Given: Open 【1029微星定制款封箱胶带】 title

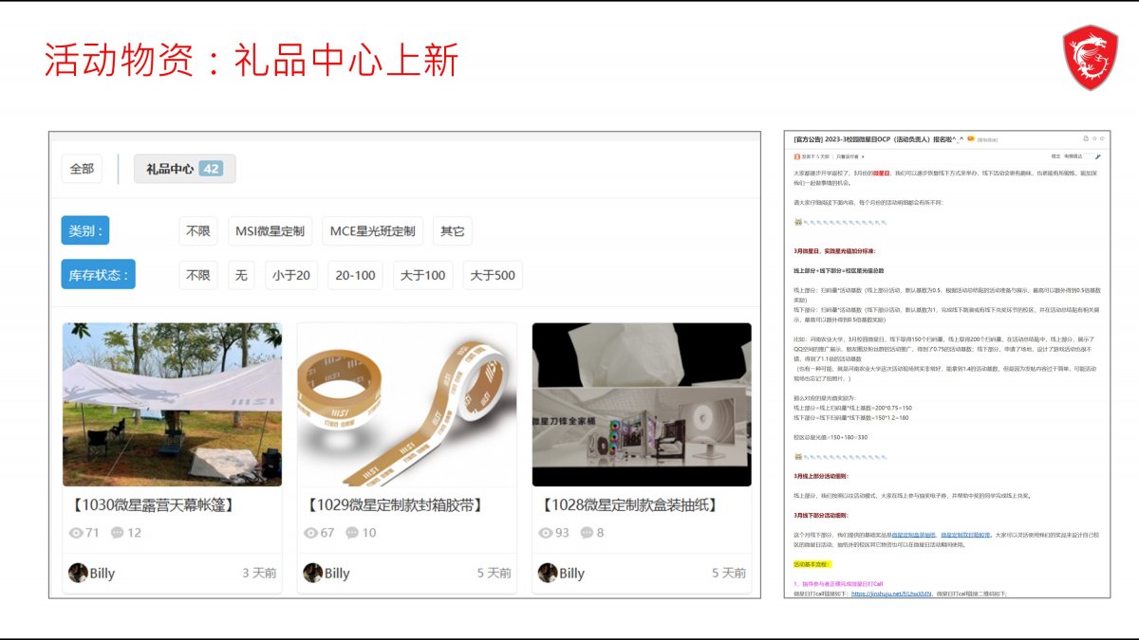Looking at the screenshot, I should tap(394, 505).
